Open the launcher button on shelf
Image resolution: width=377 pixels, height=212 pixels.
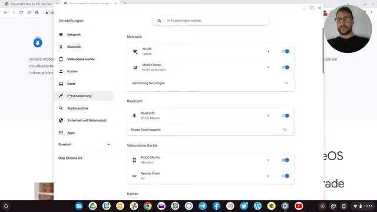point(6,206)
